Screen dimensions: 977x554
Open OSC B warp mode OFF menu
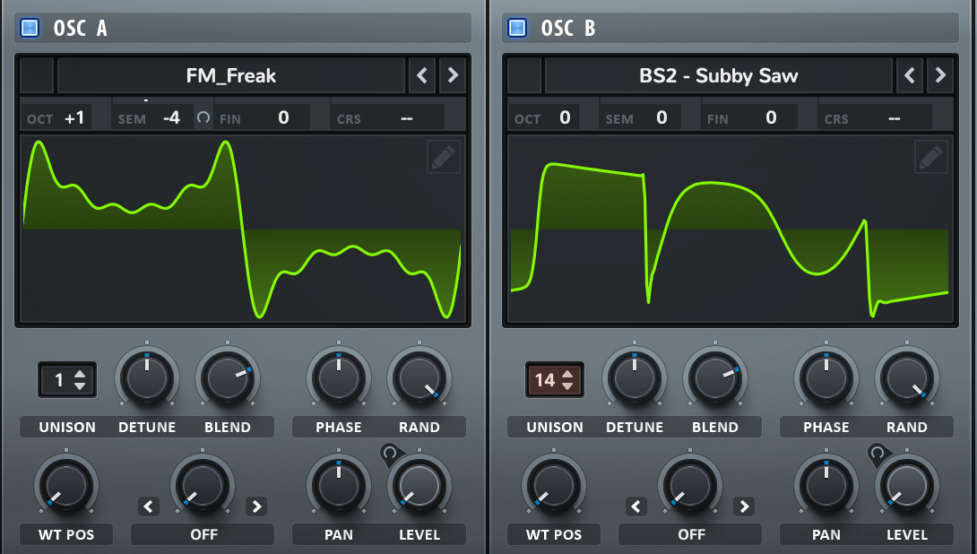click(690, 534)
